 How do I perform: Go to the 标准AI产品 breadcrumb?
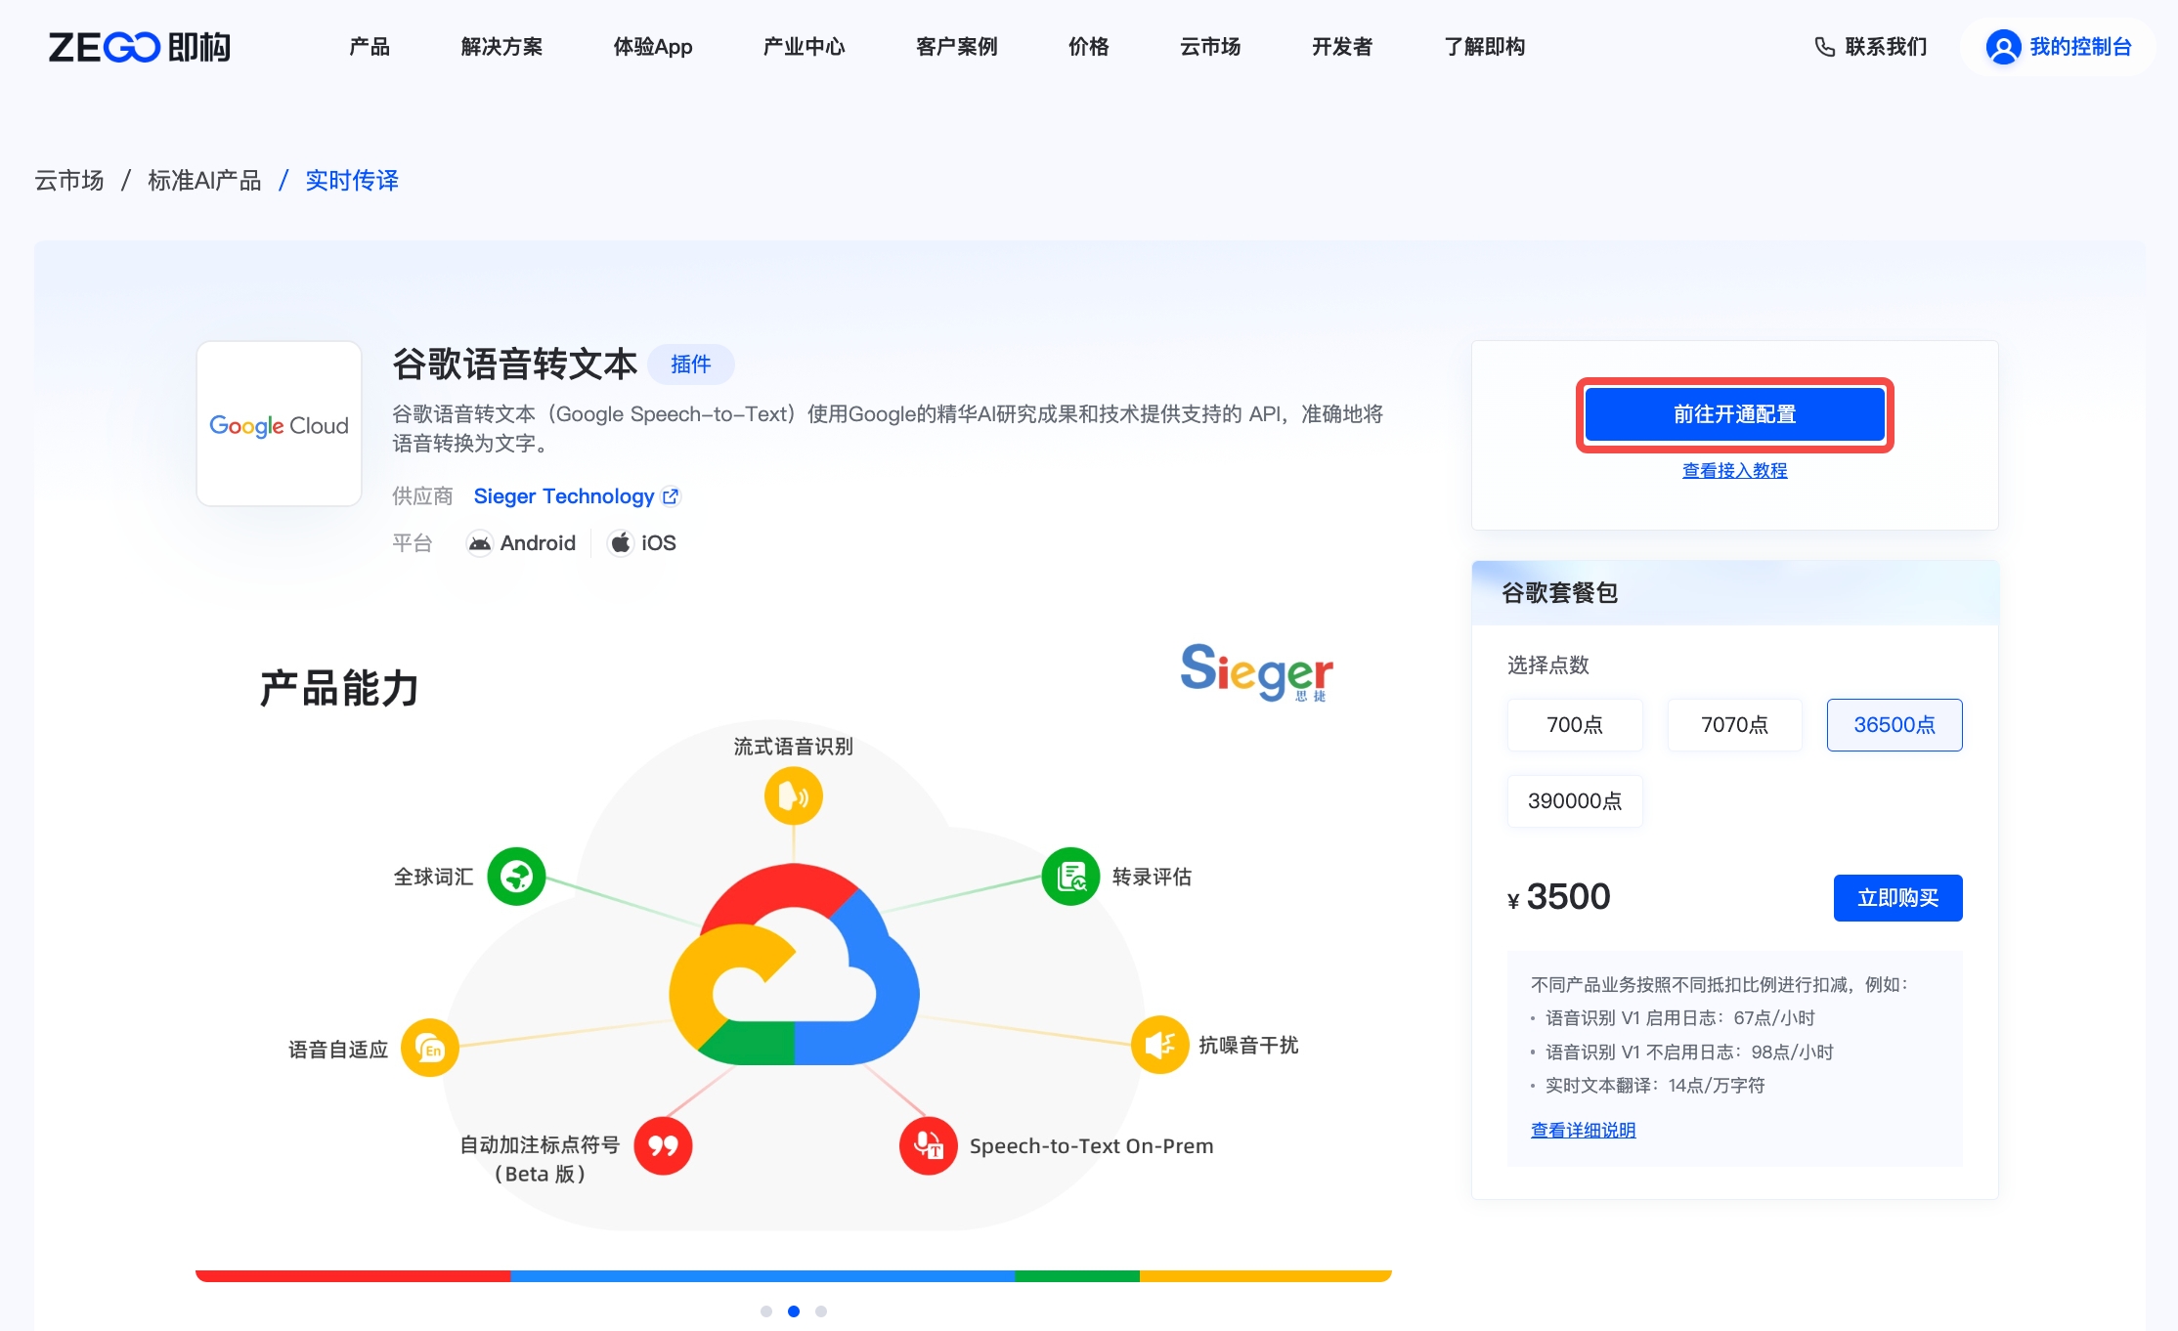[x=204, y=181]
